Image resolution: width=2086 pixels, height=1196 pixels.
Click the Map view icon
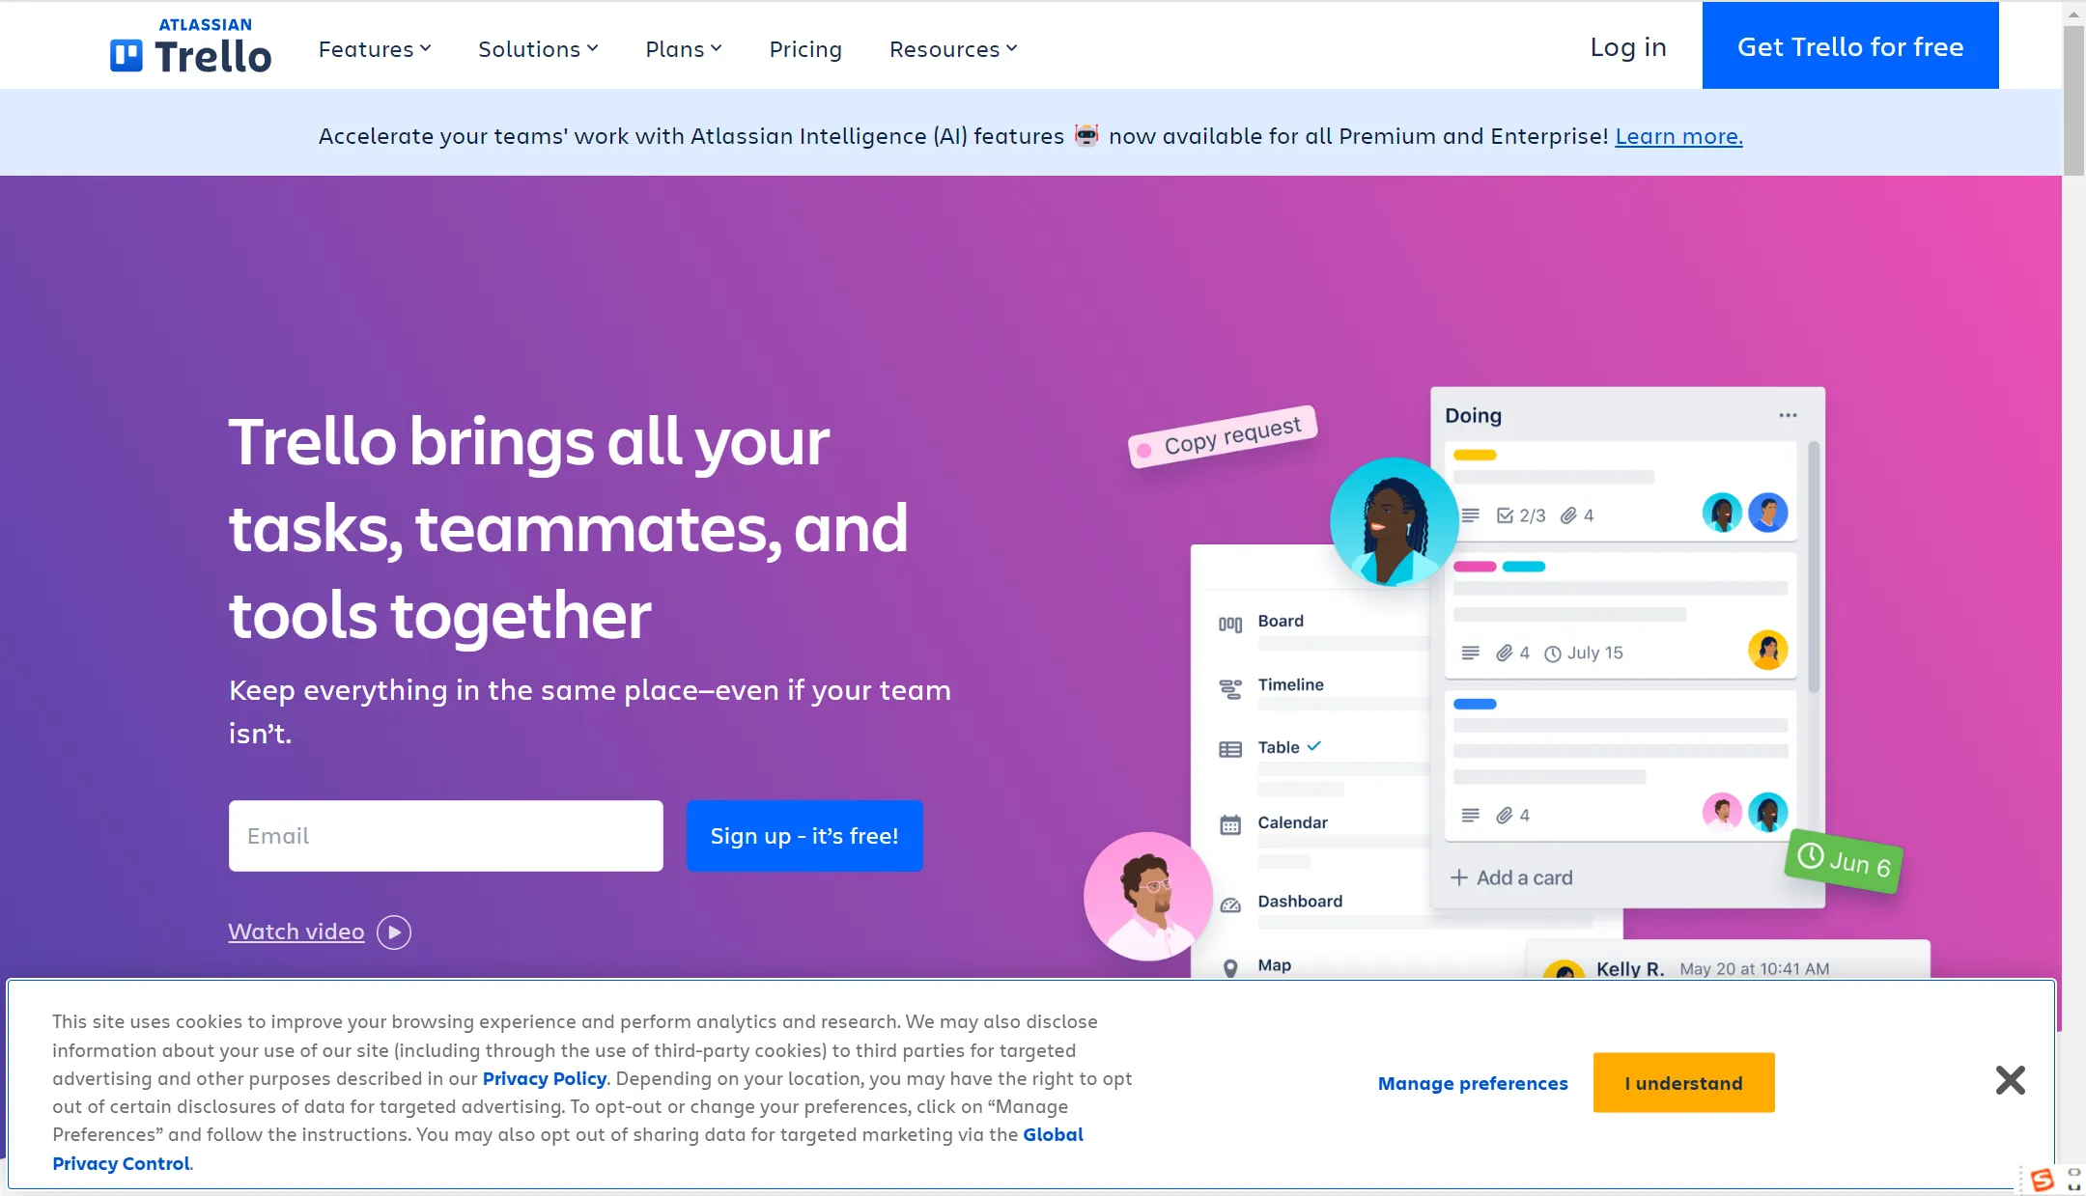point(1230,964)
